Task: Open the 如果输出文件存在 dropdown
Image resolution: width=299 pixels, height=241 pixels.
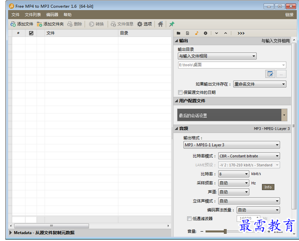Action: coord(260,84)
